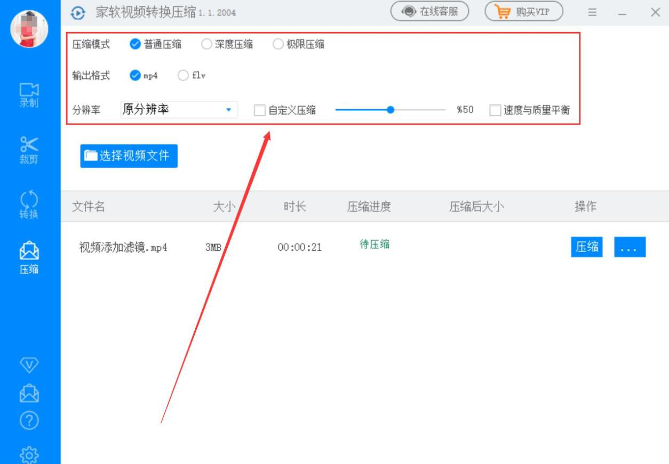Click the 购买VIP purchase button

click(x=524, y=12)
